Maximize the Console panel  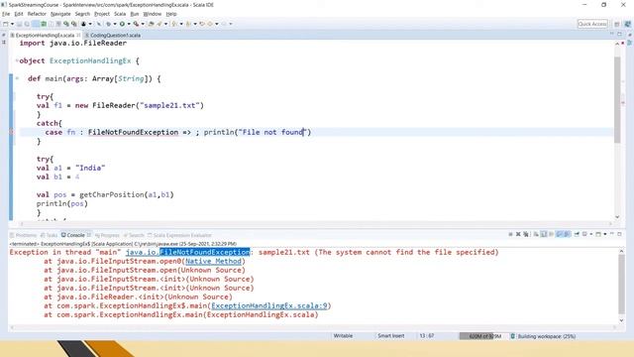tap(619, 234)
